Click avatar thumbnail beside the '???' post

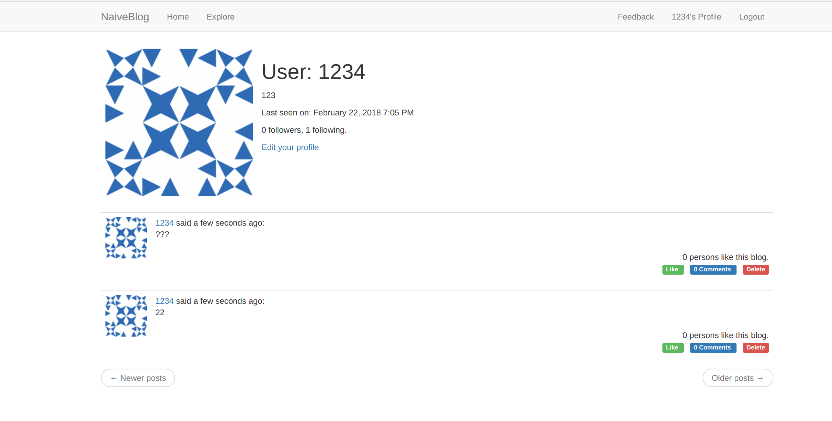(126, 238)
